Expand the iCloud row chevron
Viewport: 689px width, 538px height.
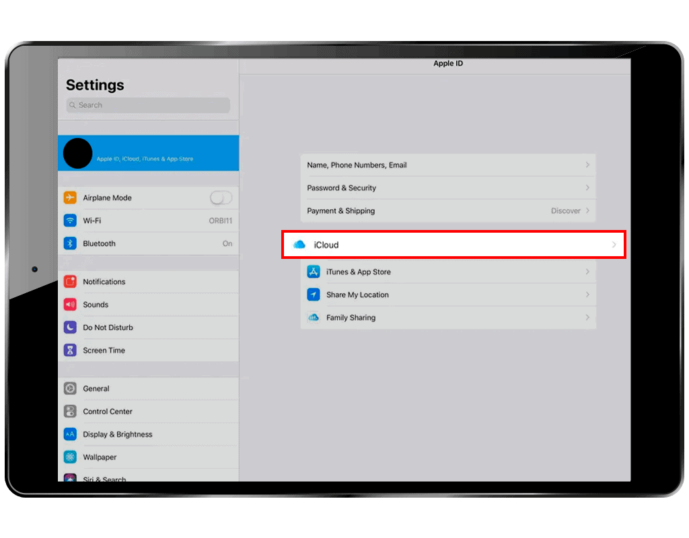[x=614, y=245]
